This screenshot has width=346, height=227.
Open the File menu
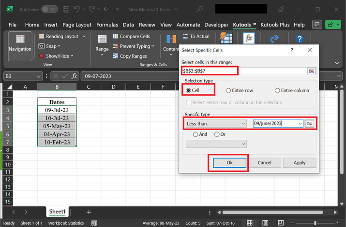13,25
